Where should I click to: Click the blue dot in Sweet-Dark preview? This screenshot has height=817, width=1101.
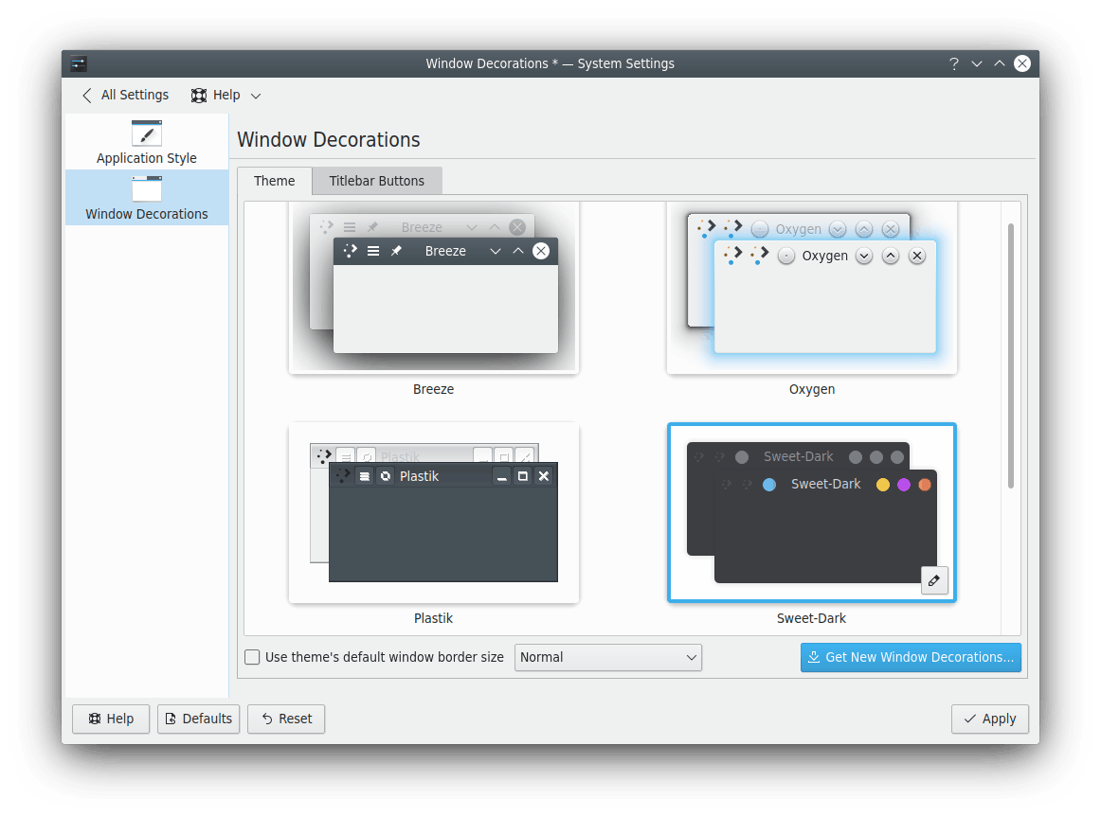(x=768, y=485)
